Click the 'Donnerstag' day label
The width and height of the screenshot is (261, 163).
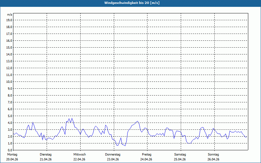tap(113, 155)
